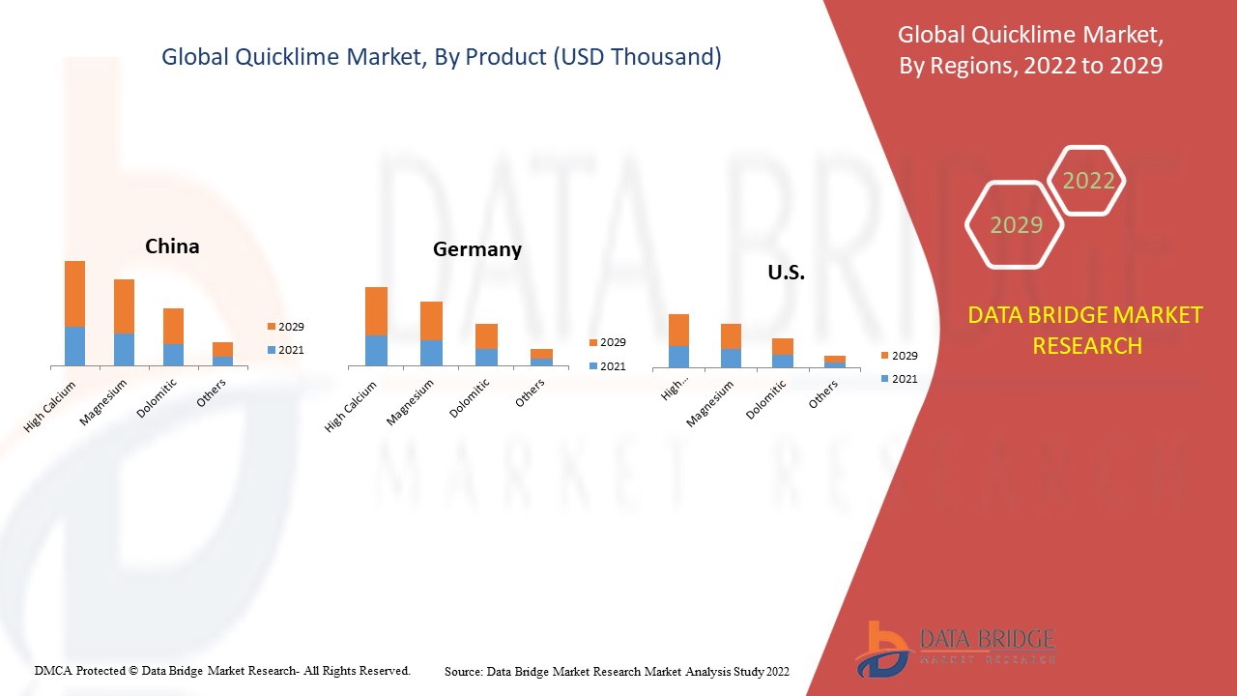This screenshot has height=696, width=1237.
Task: Click the DATA BRIDGE MARKET RESEARCH yellow text
Action: pos(1087,329)
